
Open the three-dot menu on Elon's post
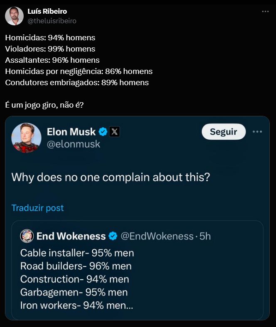coord(257,132)
